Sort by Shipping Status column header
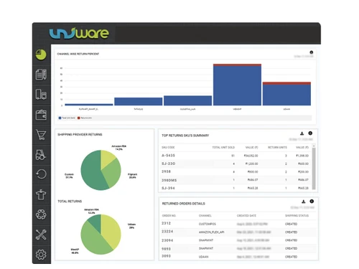Viewport: 359px width, 269px height. [297, 216]
